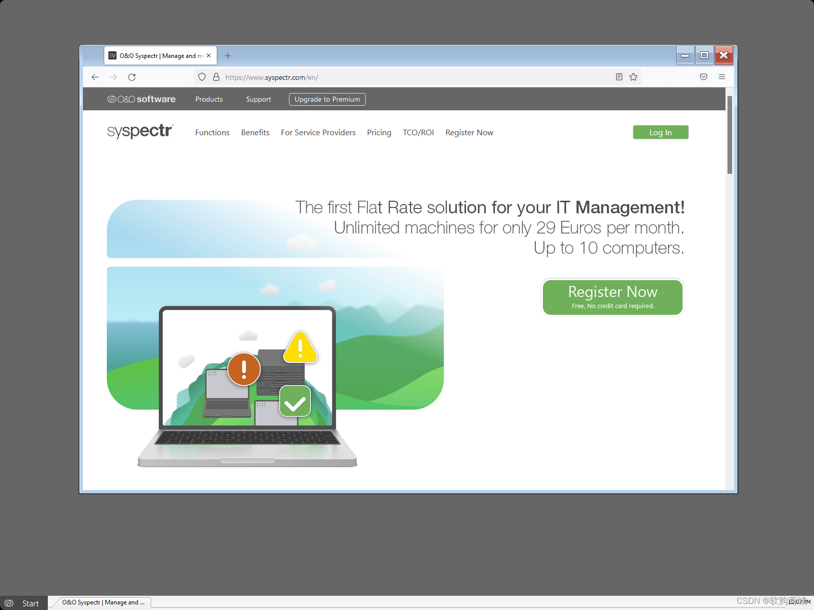The width and height of the screenshot is (814, 610).
Task: Click the address bar URL field
Action: coord(417,77)
